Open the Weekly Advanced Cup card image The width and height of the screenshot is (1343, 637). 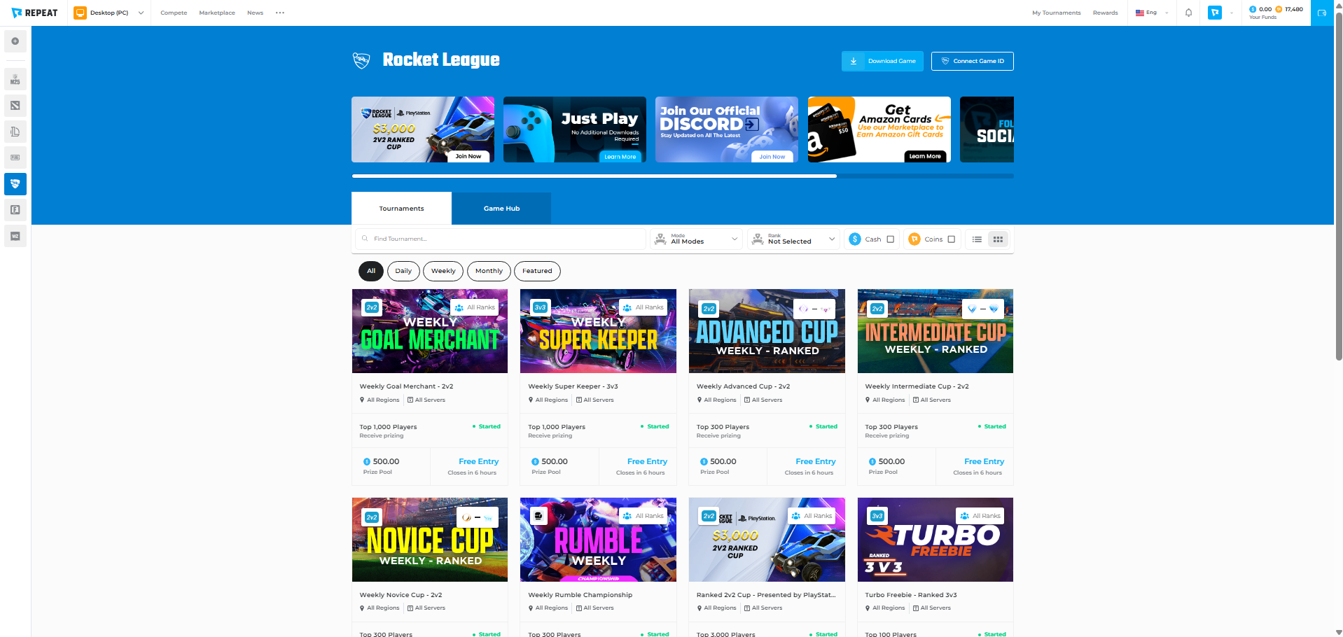767,331
